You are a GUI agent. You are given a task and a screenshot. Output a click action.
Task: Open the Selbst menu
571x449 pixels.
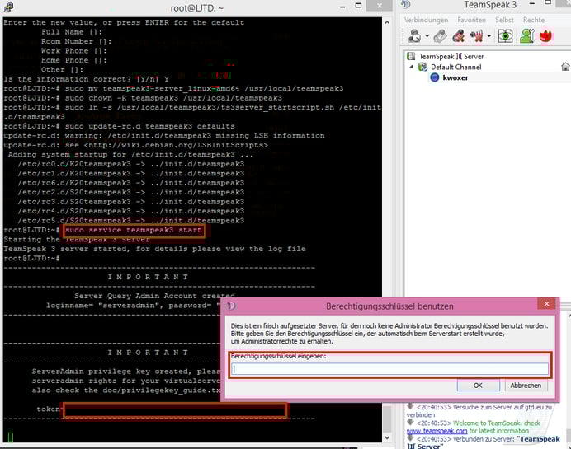click(504, 20)
